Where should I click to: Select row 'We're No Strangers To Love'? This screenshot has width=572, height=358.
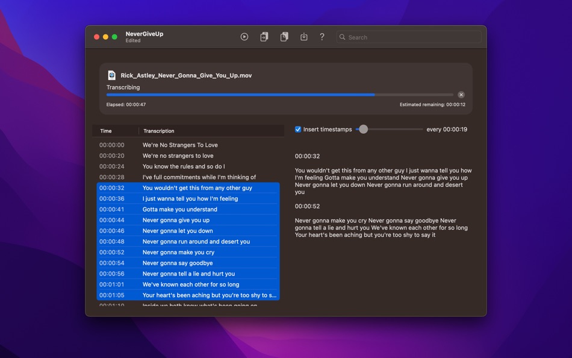click(188, 145)
